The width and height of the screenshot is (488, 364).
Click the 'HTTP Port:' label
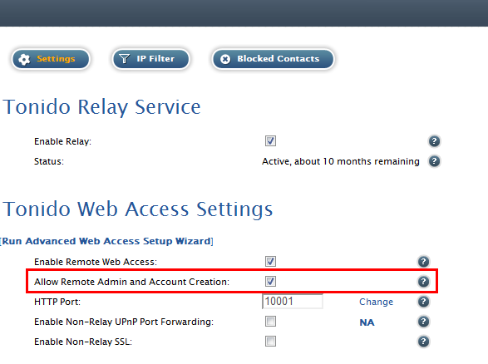click(57, 302)
